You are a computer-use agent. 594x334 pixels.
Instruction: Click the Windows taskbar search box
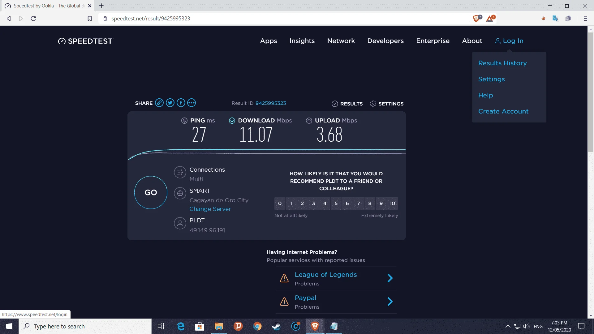[x=85, y=326]
